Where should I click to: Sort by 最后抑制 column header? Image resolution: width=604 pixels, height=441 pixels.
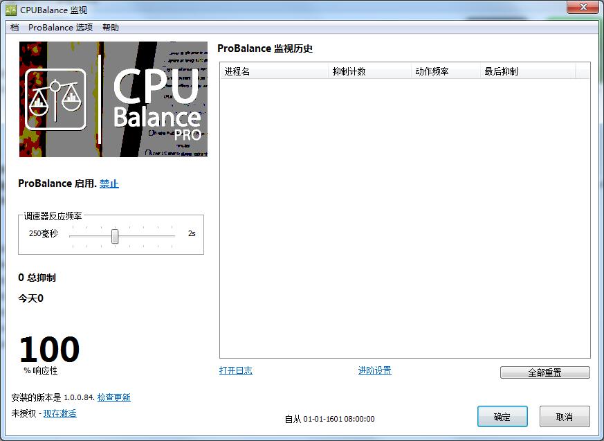click(x=528, y=71)
